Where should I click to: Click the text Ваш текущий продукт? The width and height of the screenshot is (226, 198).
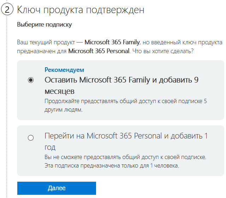click(46, 43)
